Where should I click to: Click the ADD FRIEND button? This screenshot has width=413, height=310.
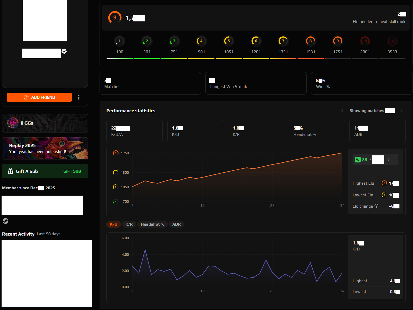point(39,97)
